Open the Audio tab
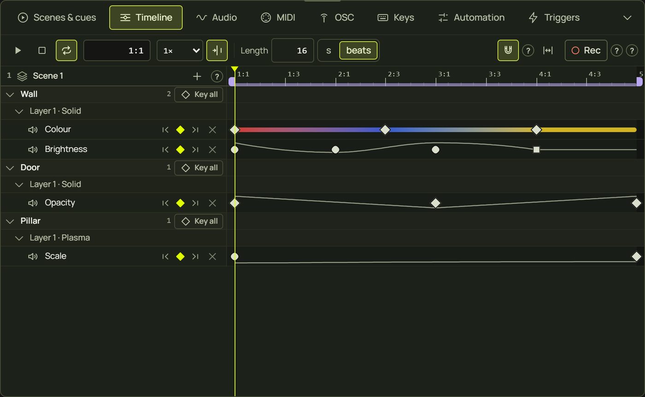Screen dimensions: 645x397 tap(217, 17)
